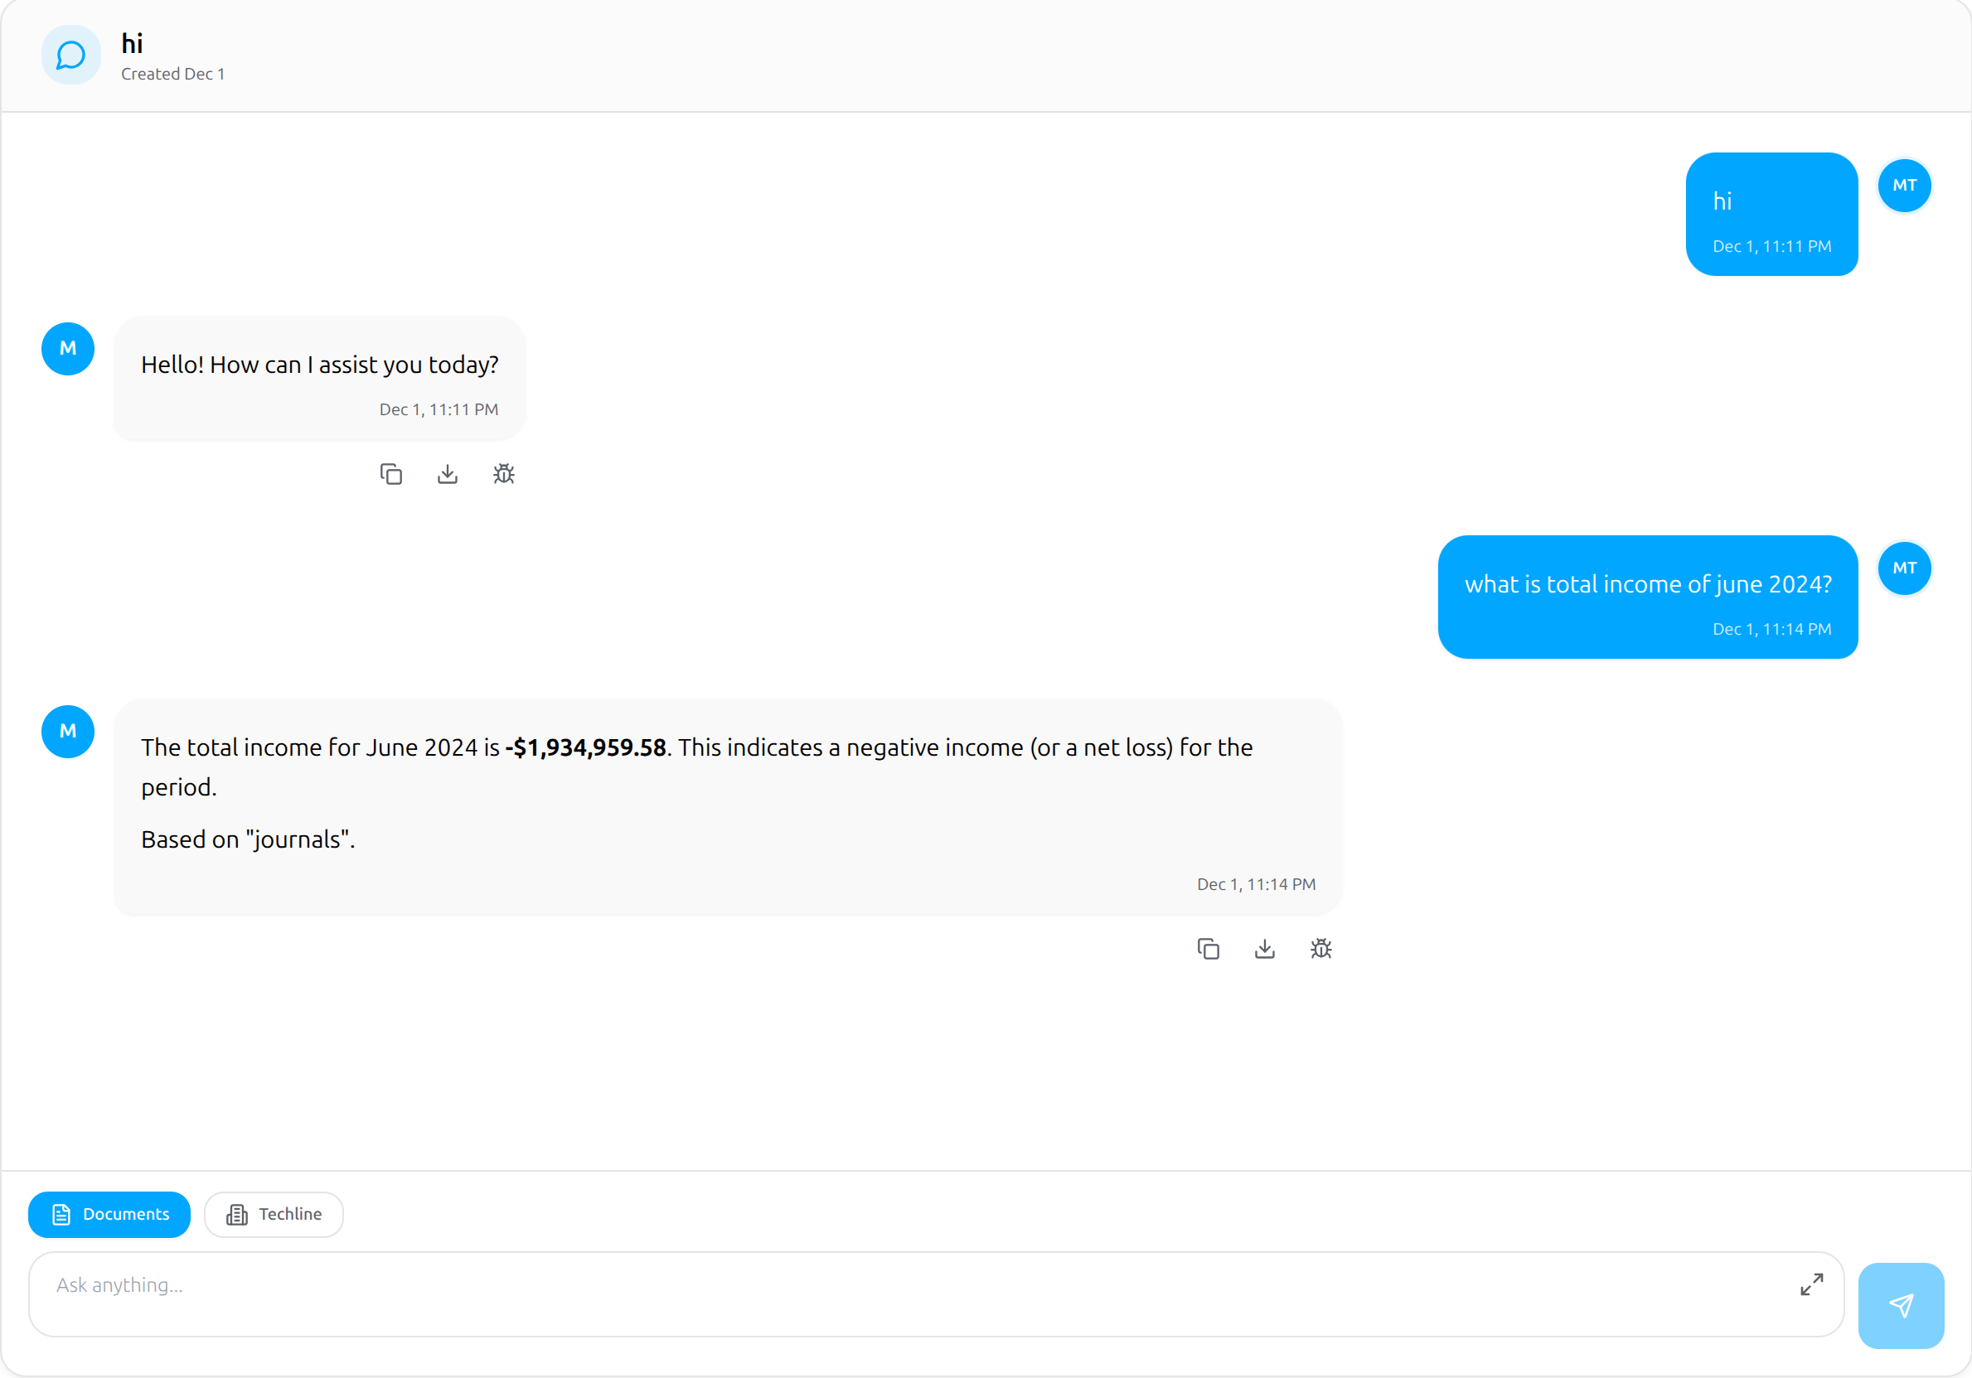Image resolution: width=1972 pixels, height=1378 pixels.
Task: Click bug icon under income answer
Action: [x=1321, y=949]
